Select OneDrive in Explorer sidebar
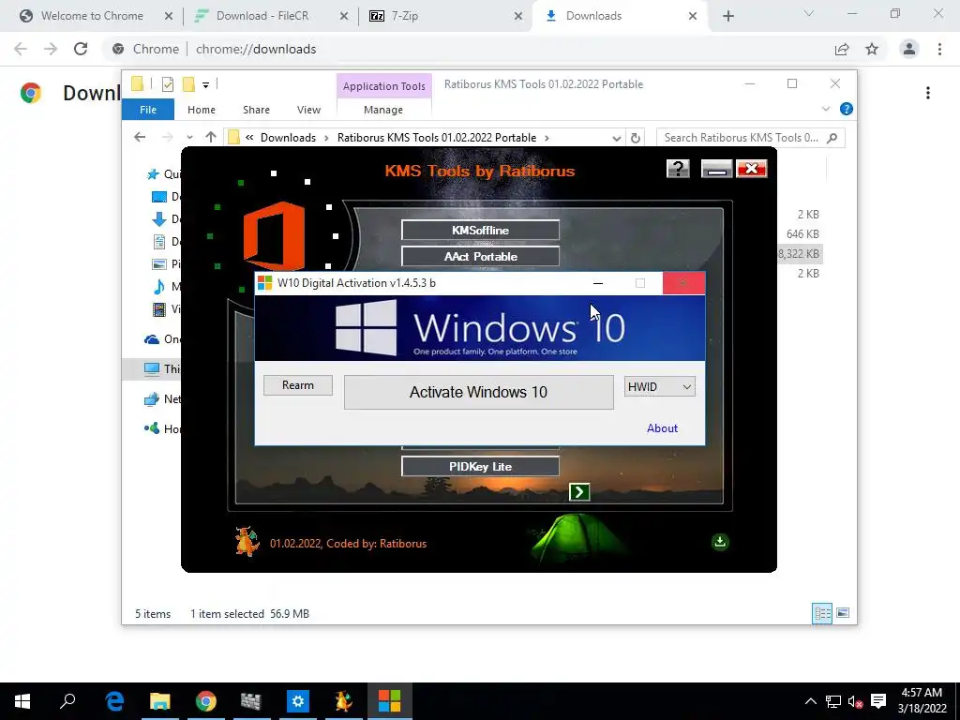The width and height of the screenshot is (960, 720). (163, 339)
